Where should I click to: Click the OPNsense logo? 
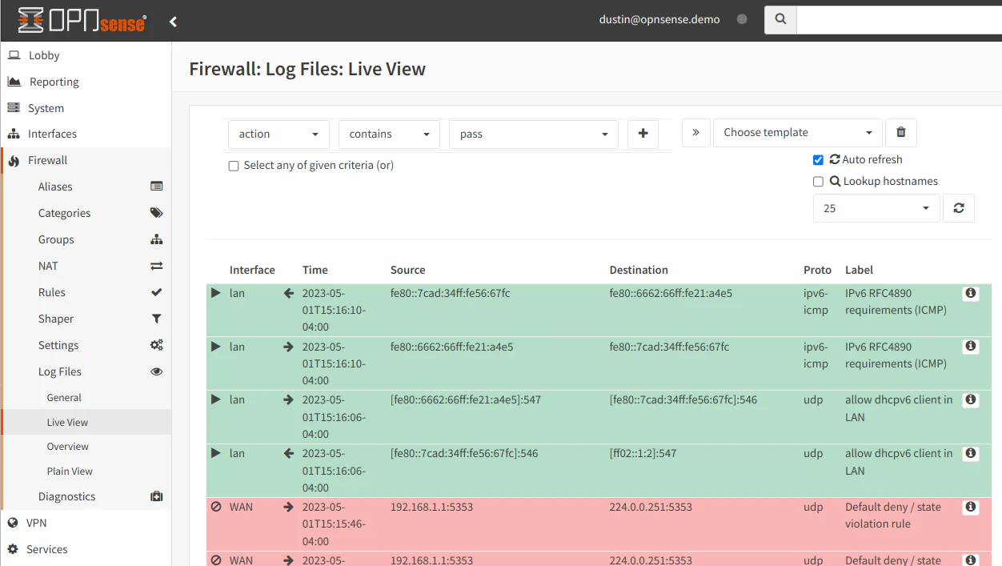pyautogui.click(x=82, y=20)
